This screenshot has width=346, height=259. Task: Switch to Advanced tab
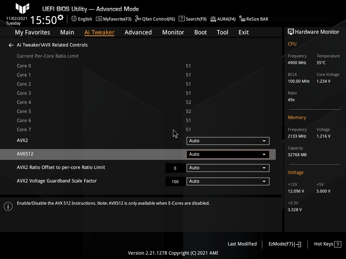coord(138,32)
